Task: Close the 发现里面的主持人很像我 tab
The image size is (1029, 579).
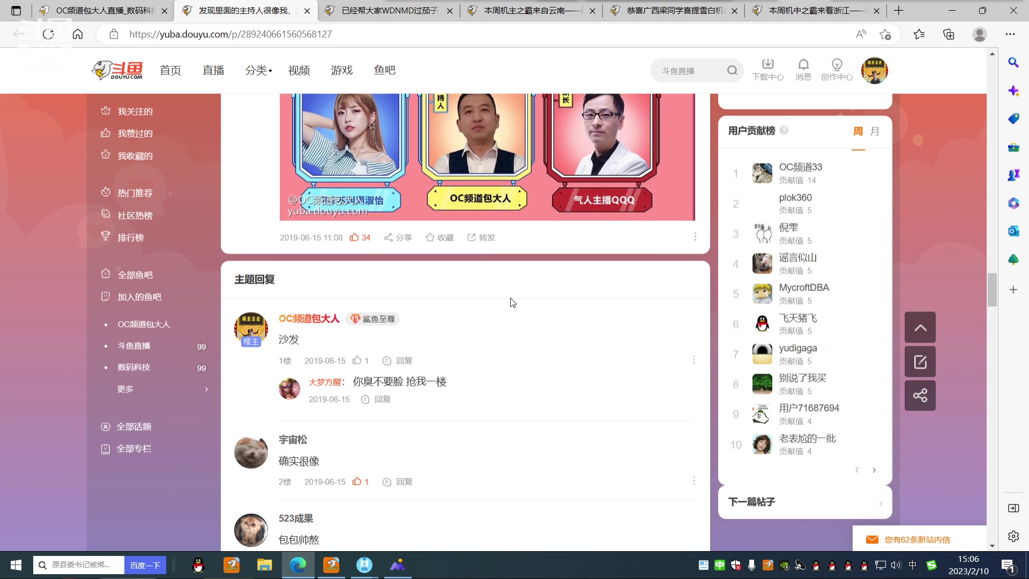Action: [x=307, y=11]
